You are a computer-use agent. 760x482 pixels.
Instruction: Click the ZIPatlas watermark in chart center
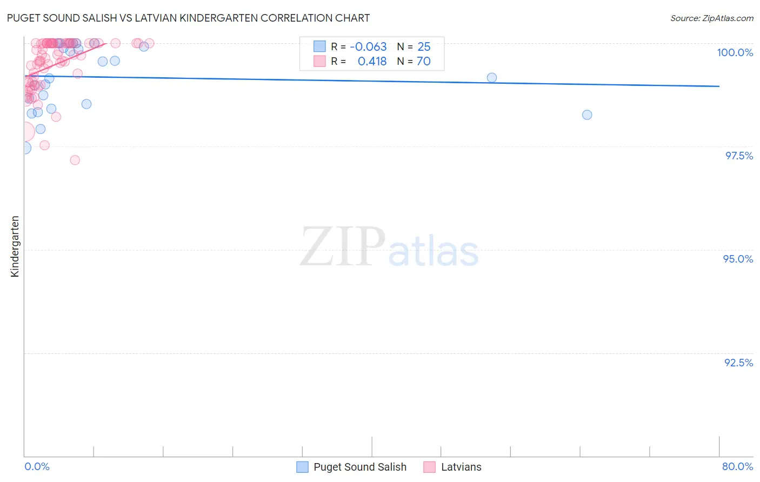coord(389,247)
